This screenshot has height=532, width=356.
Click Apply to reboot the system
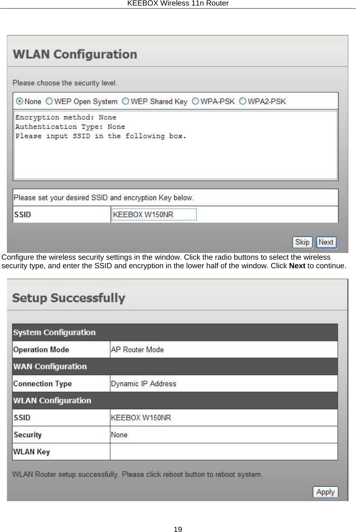pyautogui.click(x=325, y=492)
